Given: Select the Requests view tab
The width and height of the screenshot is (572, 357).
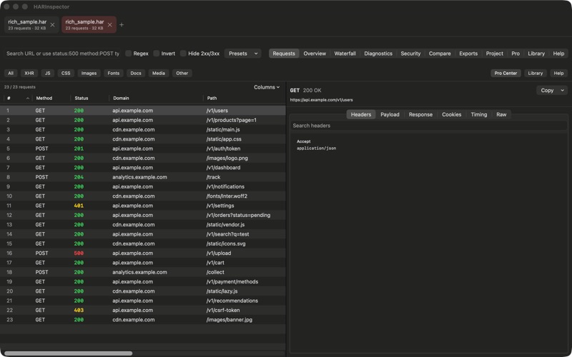Looking at the screenshot, I should coord(284,54).
